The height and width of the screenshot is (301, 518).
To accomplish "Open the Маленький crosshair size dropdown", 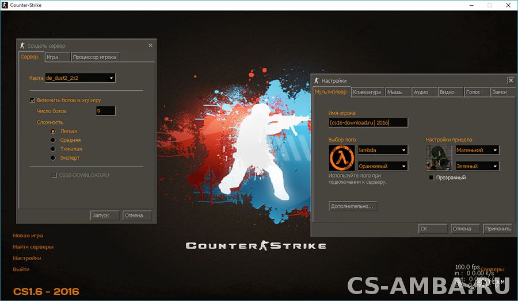I will 477,150.
